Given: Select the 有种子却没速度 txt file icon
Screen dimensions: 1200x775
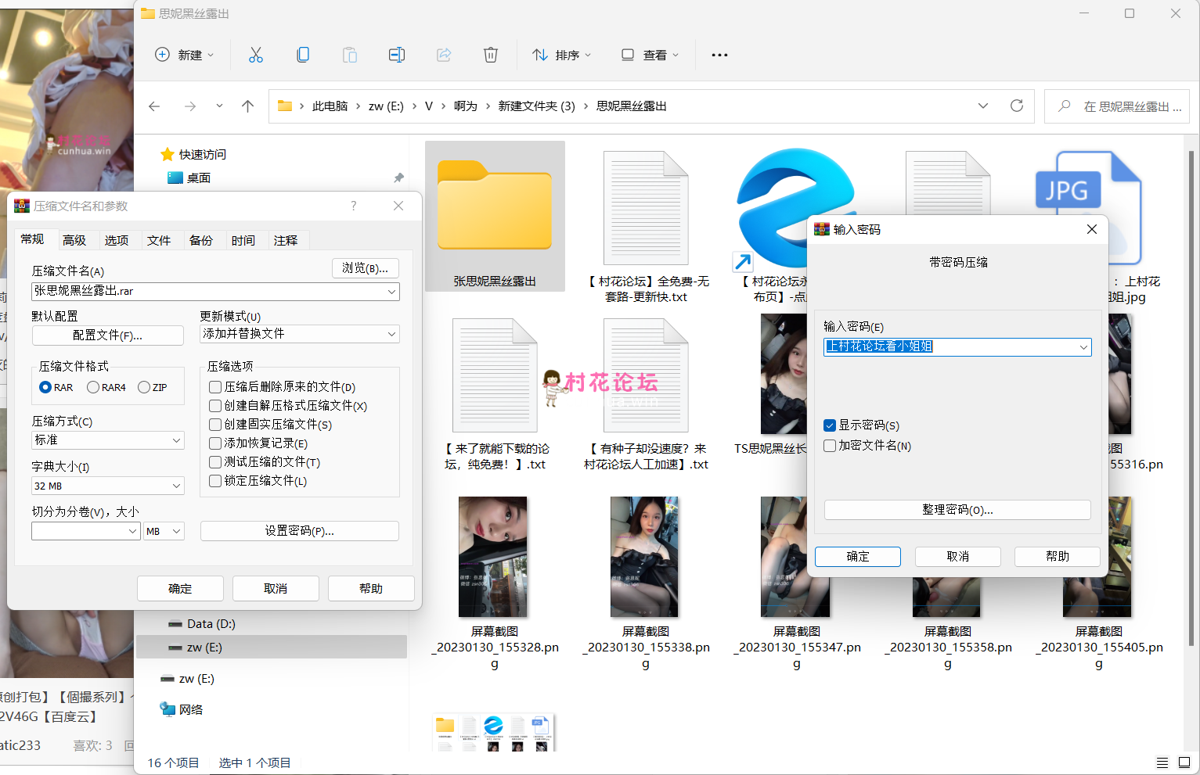Looking at the screenshot, I should (x=646, y=375).
